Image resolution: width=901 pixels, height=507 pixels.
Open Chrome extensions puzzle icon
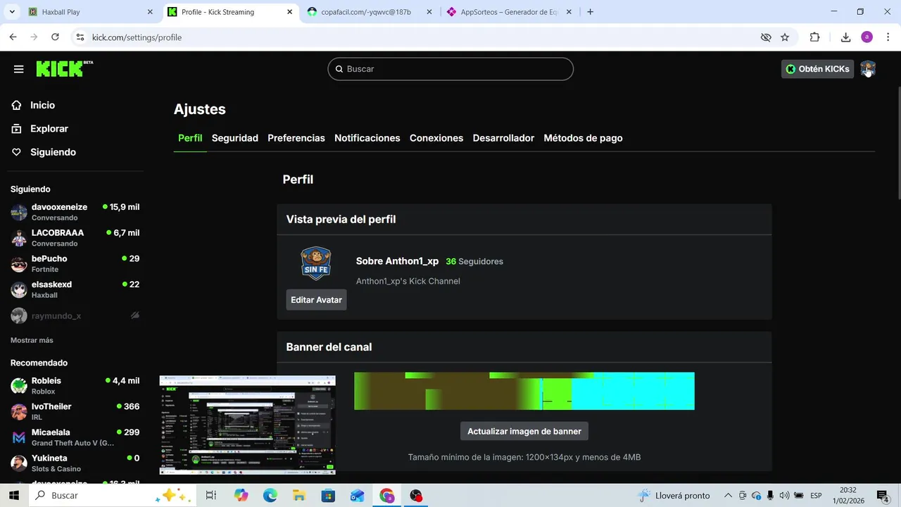point(814,37)
